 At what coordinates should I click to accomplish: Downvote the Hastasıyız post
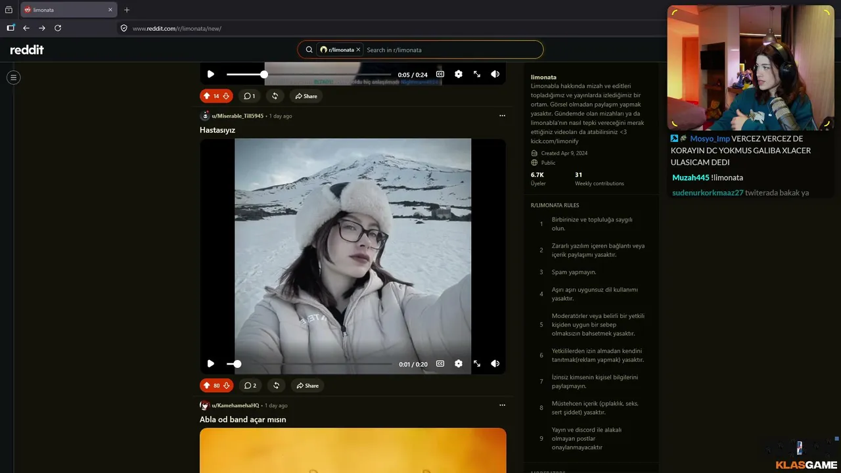click(226, 386)
